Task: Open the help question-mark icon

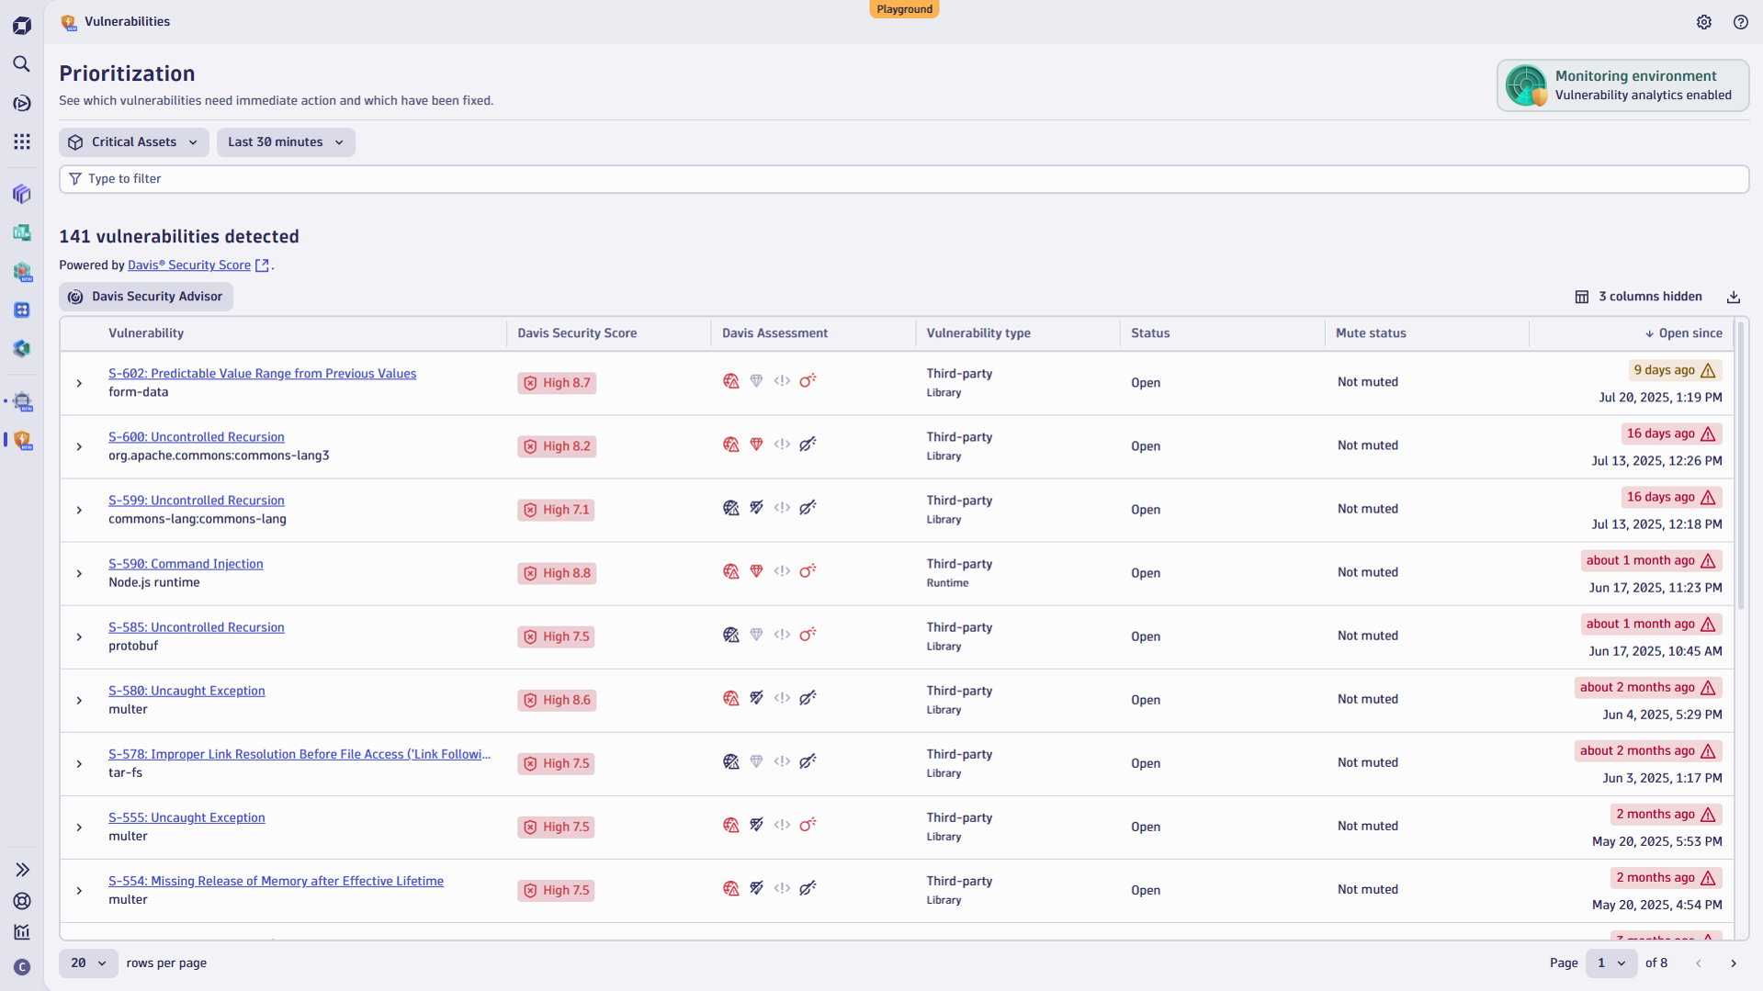Action: [1741, 22]
